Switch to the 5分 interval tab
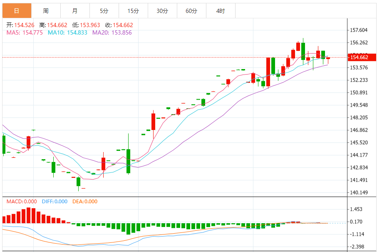 (104, 11)
